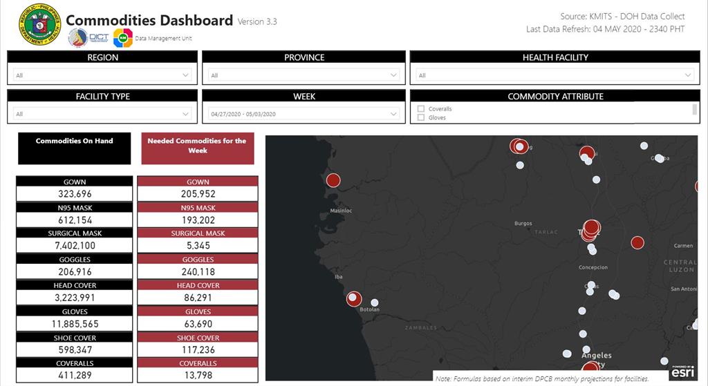Select the Commodities On Hand button
The width and height of the screenshot is (708, 386).
point(74,148)
